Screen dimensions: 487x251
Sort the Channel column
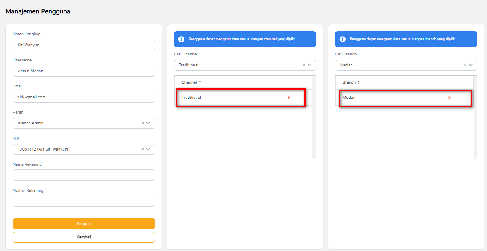(x=200, y=82)
